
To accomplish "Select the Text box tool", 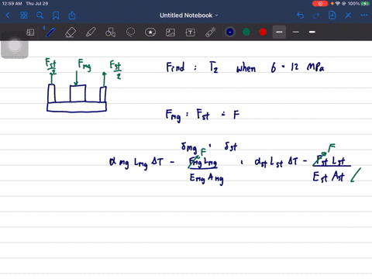I will pos(191,33).
